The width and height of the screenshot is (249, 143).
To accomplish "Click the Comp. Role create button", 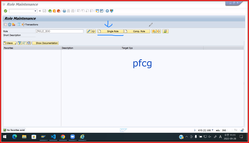I will point(137,31).
